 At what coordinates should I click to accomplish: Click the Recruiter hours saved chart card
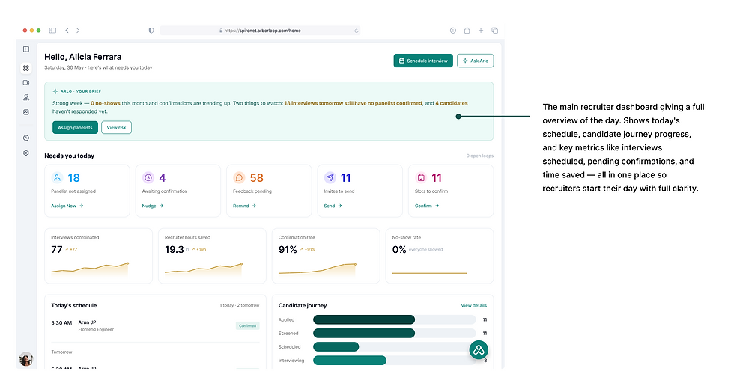[x=212, y=256]
